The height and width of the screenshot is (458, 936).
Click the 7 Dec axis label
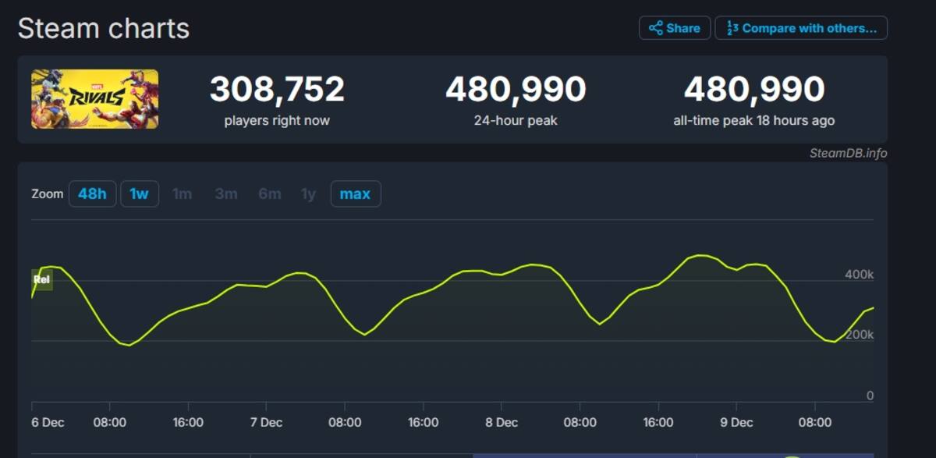266,423
